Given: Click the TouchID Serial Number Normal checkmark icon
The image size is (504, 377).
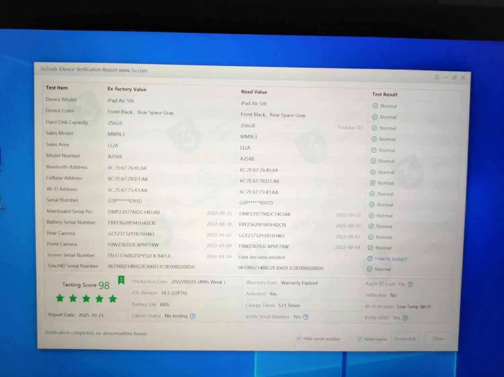Looking at the screenshot, I should [370, 269].
